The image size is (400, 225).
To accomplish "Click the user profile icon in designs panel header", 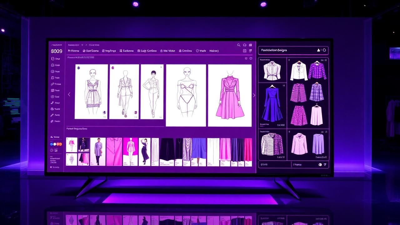I will tap(318, 50).
